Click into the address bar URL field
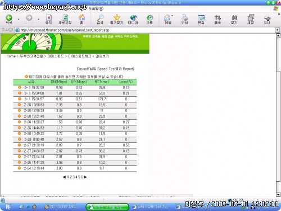Image resolution: width=281 pixels, height=211 pixels. (144, 30)
